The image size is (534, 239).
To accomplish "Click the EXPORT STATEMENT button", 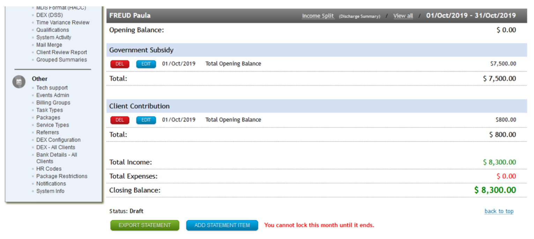I will tap(144, 225).
